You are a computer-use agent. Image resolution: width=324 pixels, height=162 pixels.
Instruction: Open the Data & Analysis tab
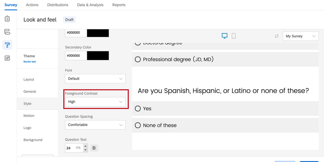(90, 5)
